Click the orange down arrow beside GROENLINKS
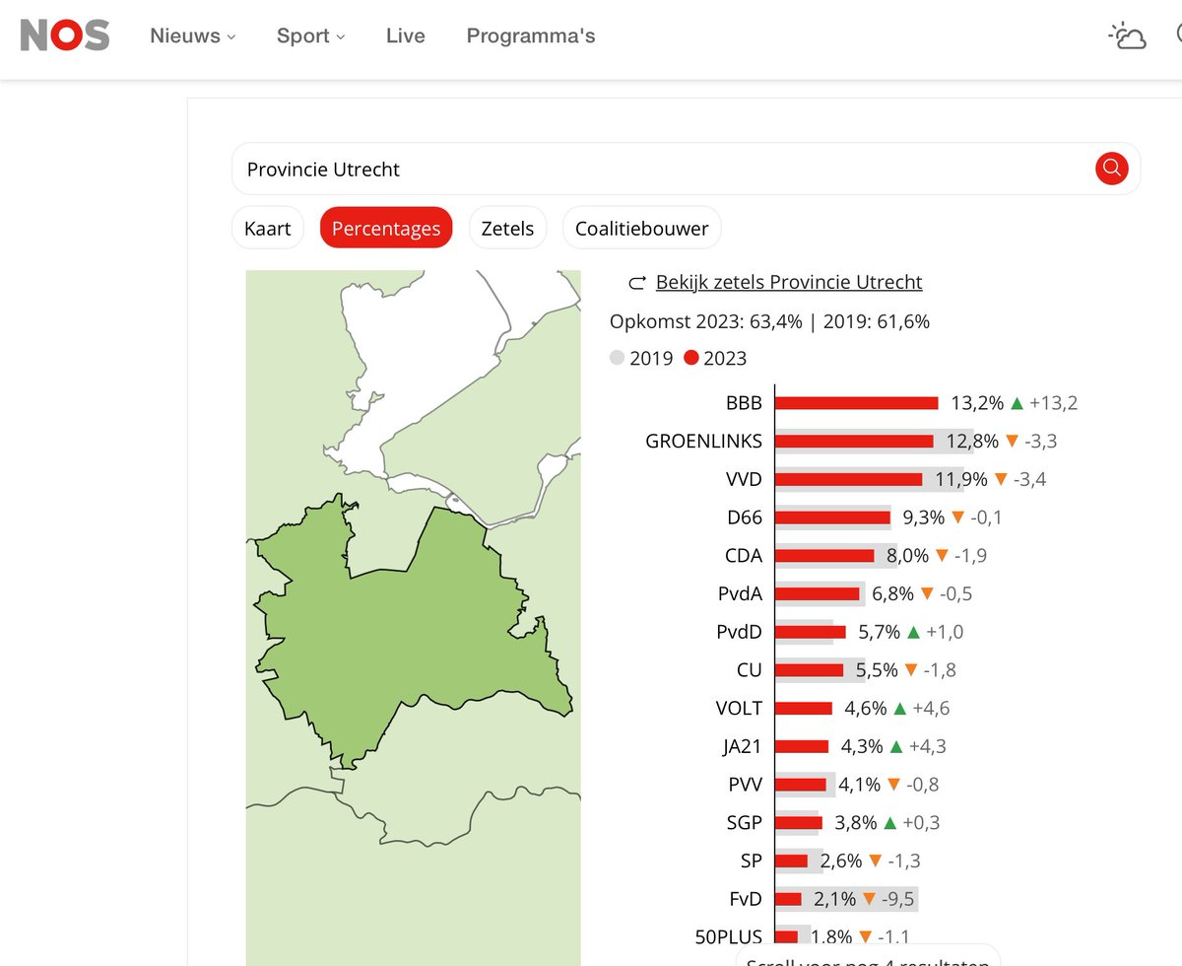This screenshot has width=1182, height=966. [1012, 442]
